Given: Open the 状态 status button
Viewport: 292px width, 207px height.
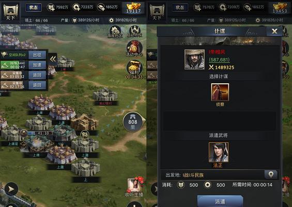Looking at the screenshot, I should [x=34, y=7].
